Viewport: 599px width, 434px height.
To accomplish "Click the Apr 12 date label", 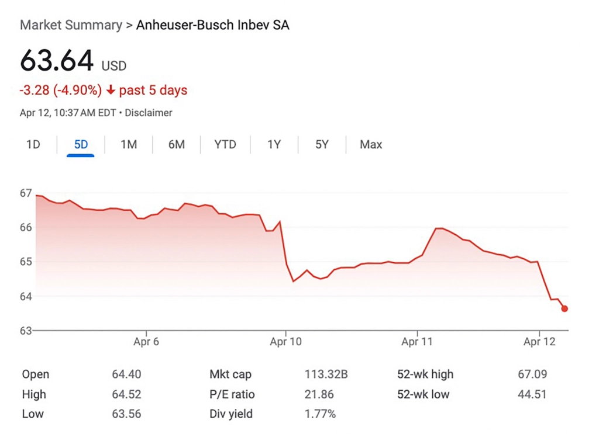I will click(x=539, y=342).
